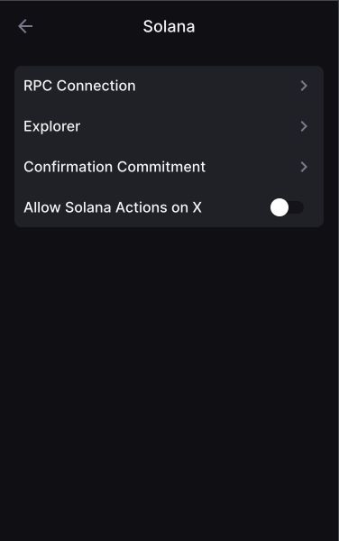
Task: Click the Allow Solana Actions on X label
Action: [x=113, y=207]
